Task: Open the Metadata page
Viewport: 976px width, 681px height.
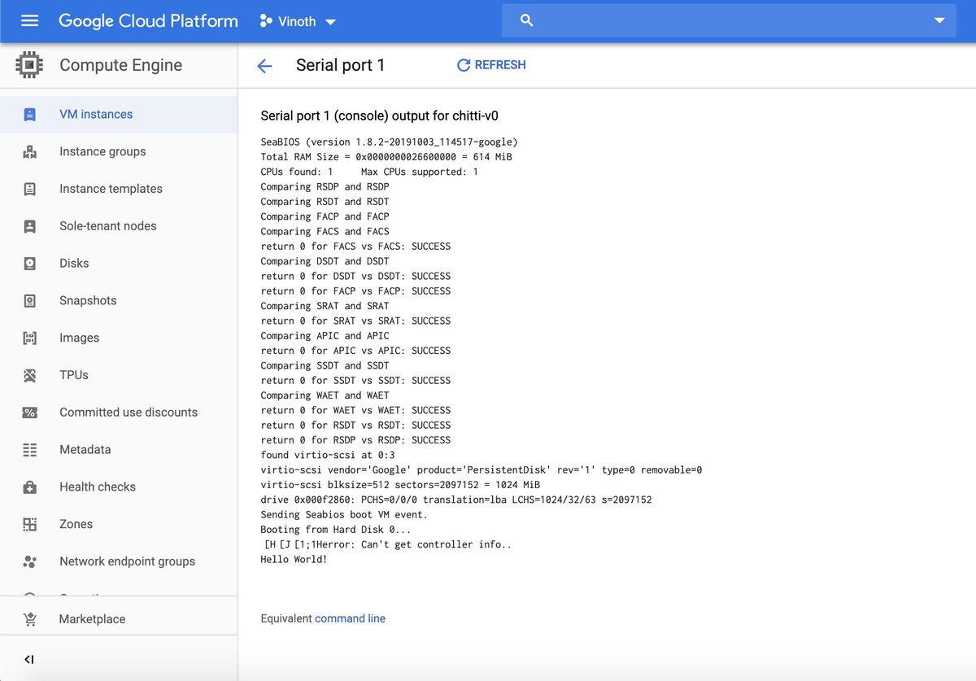Action: [x=85, y=450]
